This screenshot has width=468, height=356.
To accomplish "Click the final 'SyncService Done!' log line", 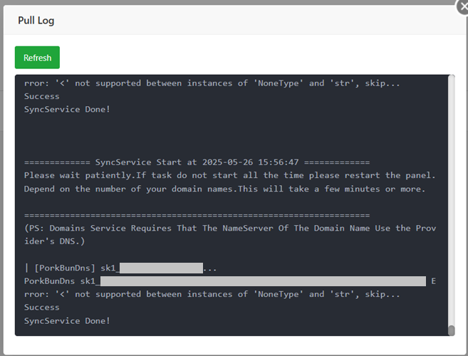I will [x=67, y=320].
